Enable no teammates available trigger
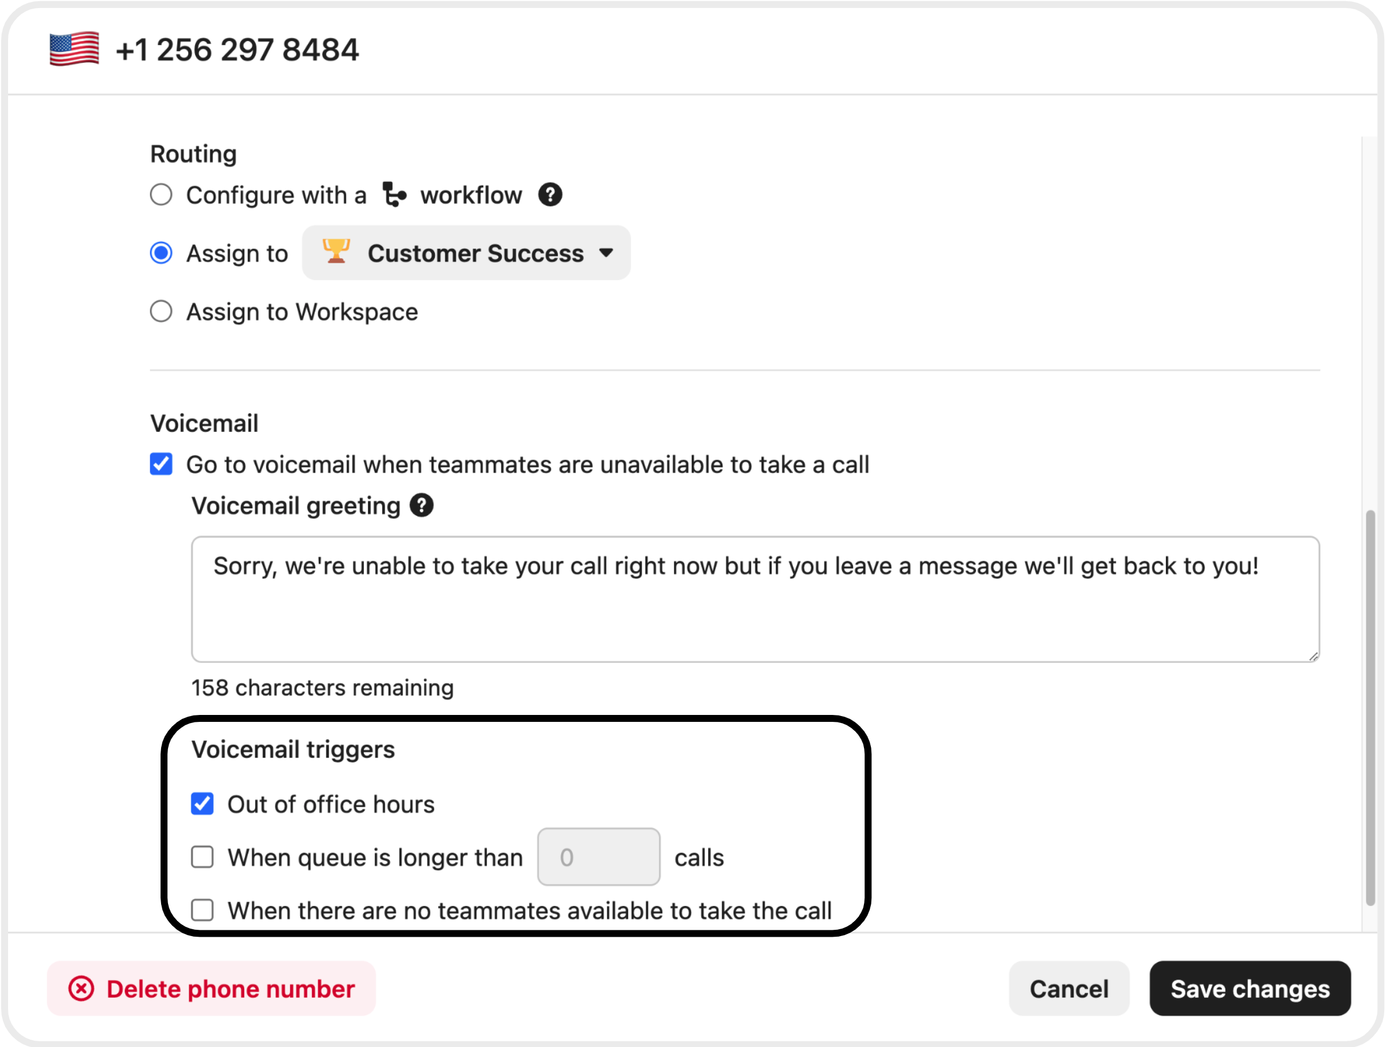1386x1047 pixels. pos(202,910)
